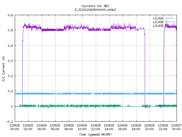Image resolution: width=182 pixels, height=137 pixels.
Task: Click the x-axis tick '120626 10:00'
Action: pyautogui.click(x=82, y=127)
